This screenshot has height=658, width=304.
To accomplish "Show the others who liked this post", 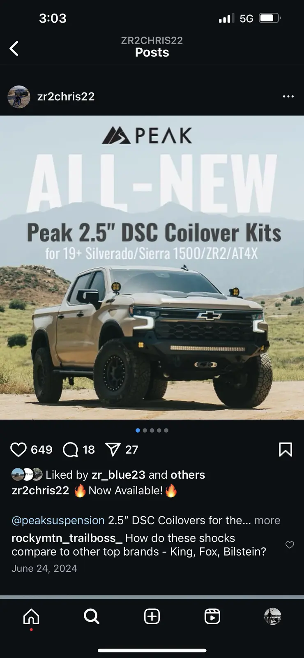I will 187,475.
